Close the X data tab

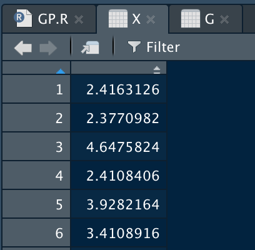[151, 20]
